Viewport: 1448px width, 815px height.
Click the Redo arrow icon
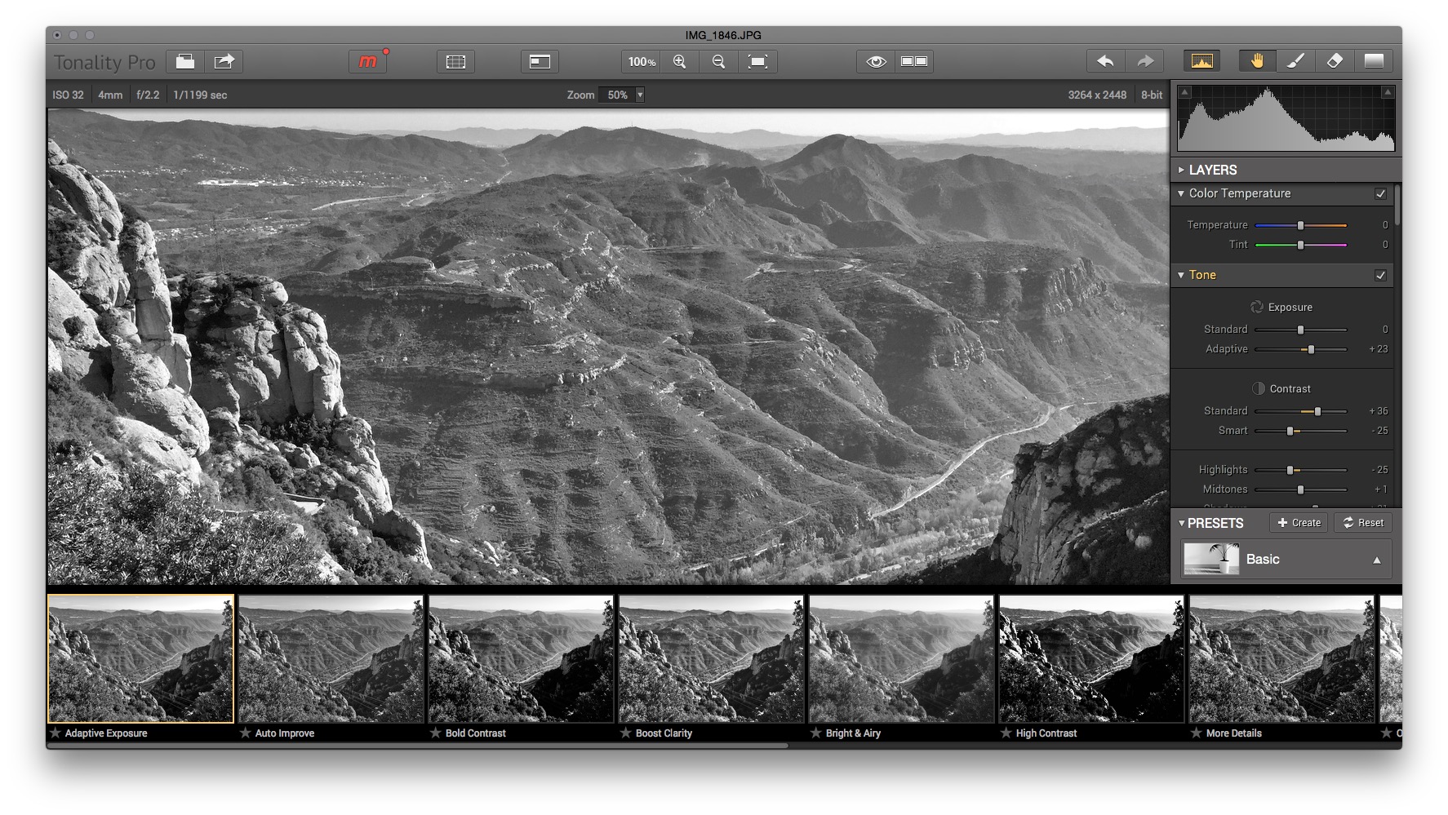[1145, 60]
